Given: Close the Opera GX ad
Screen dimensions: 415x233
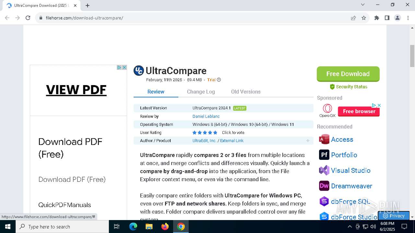Looking at the screenshot, I should (379, 105).
